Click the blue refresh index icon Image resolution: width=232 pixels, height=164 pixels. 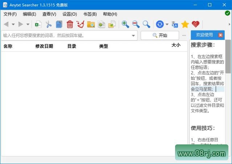click(x=160, y=24)
